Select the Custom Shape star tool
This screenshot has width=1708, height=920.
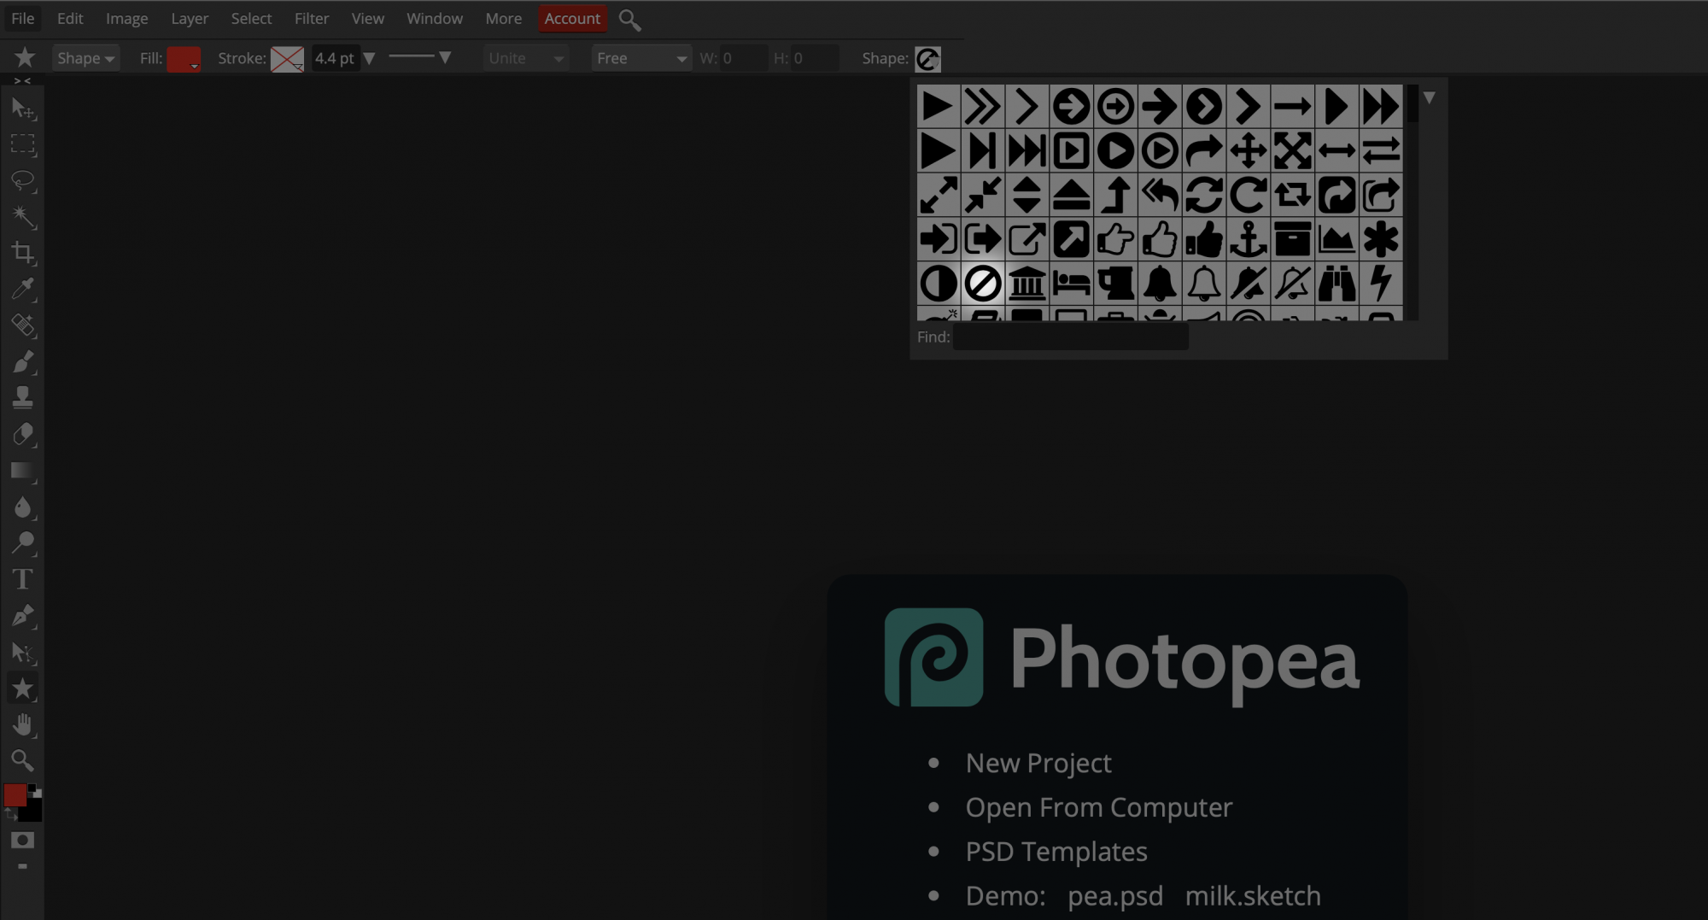23,689
